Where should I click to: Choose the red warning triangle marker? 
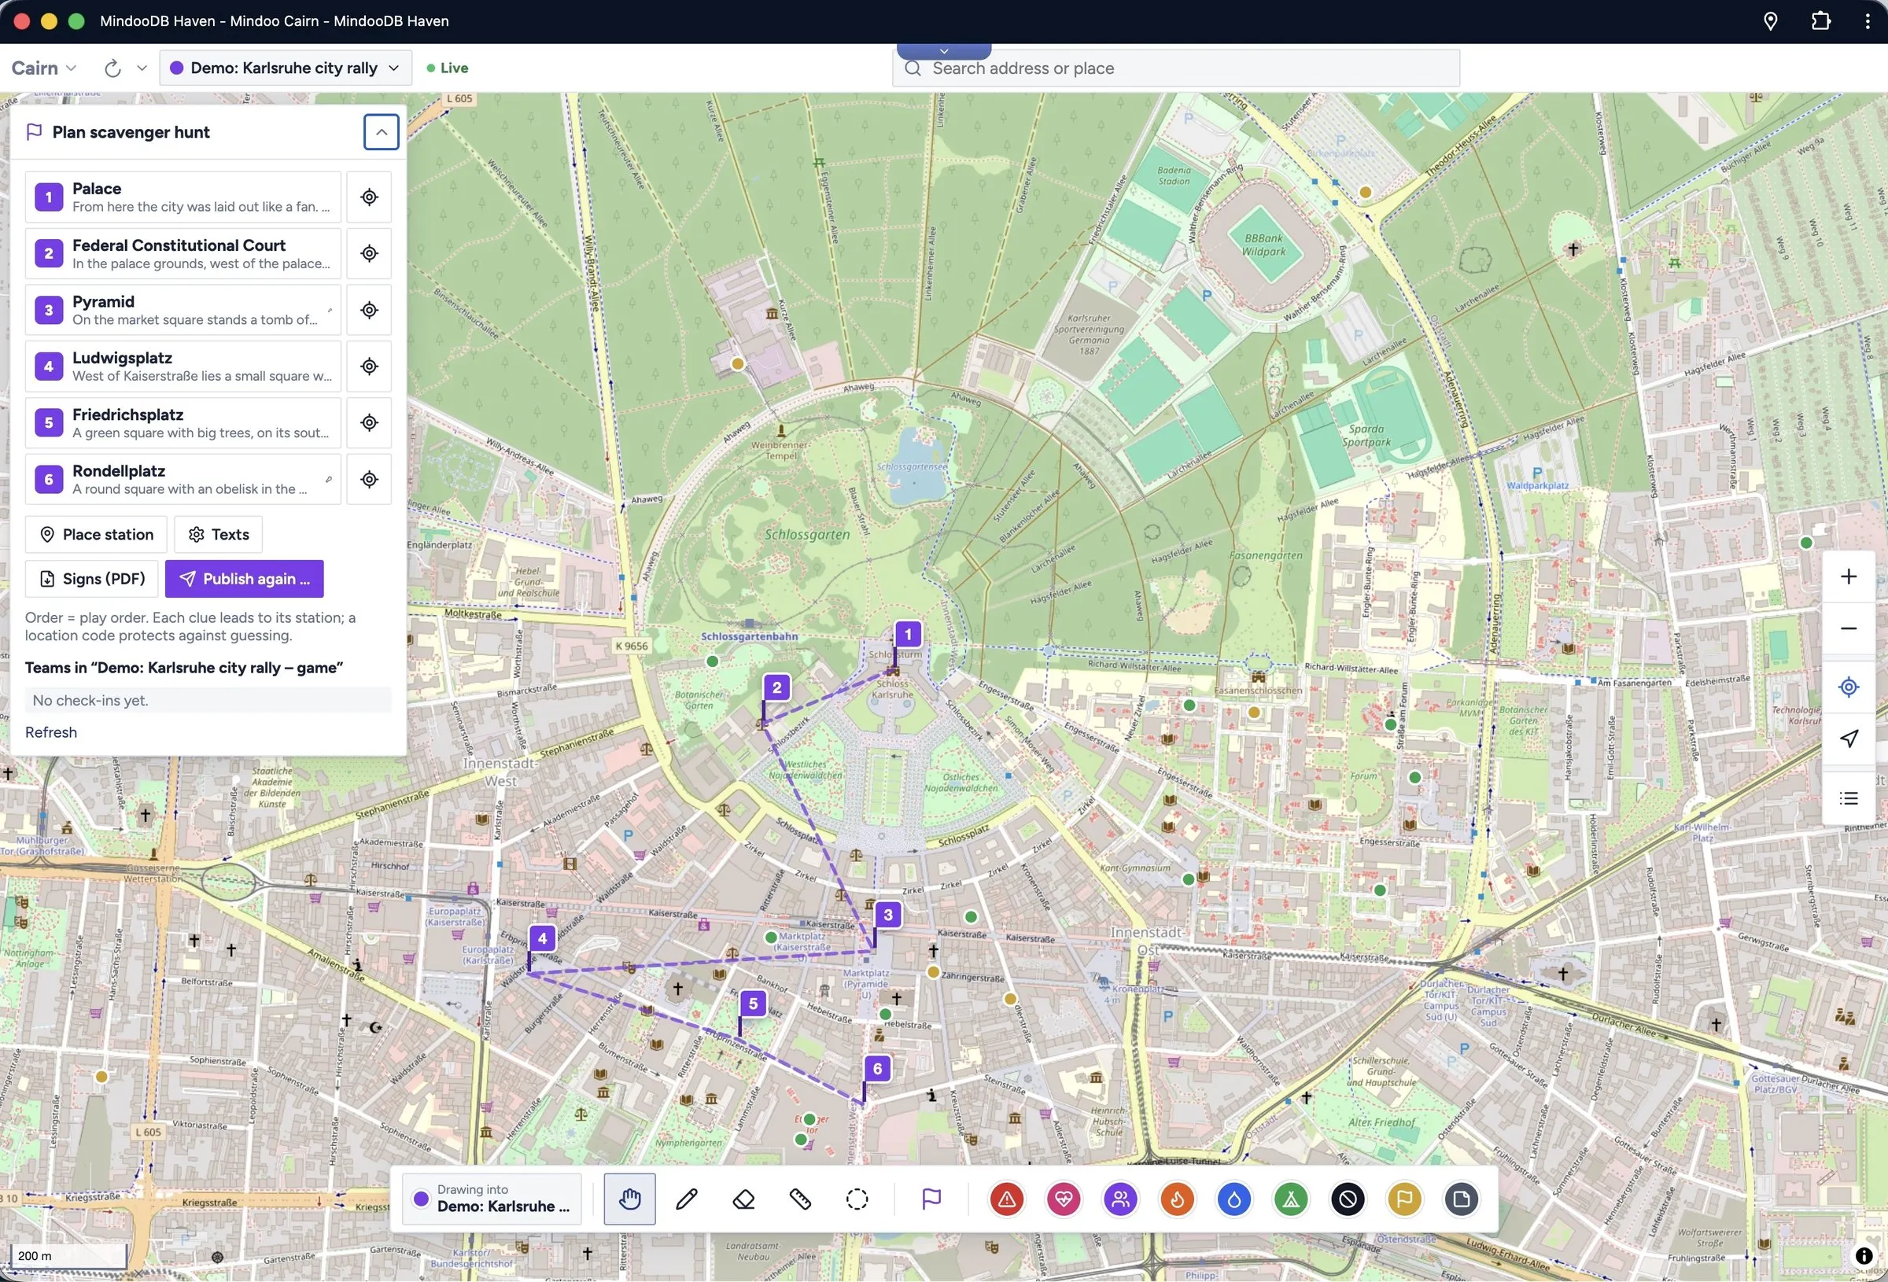(1007, 1199)
